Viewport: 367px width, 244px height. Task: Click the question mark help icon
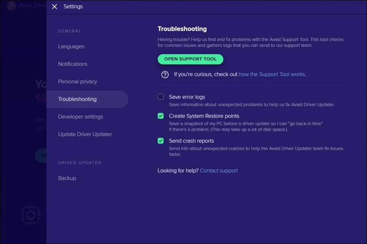point(165,75)
